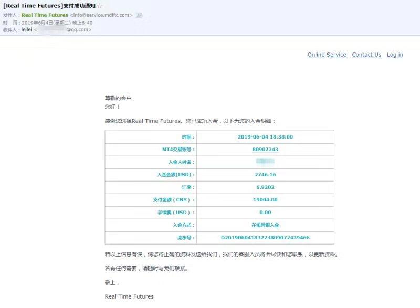
Task: Click the CNY payment amount 19004.00
Action: tap(265, 200)
